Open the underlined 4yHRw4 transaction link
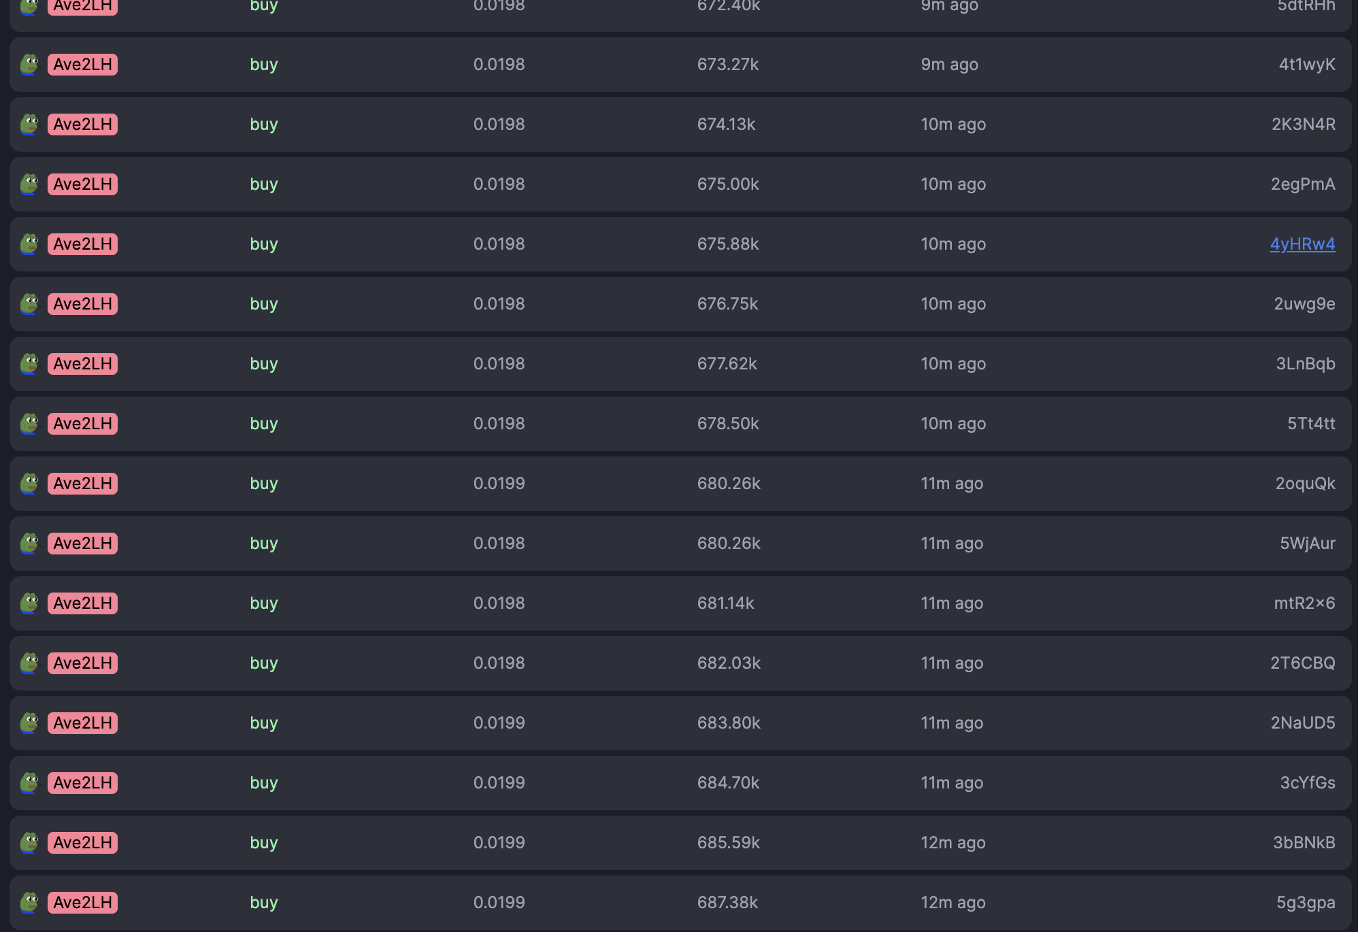The image size is (1358, 932). tap(1302, 244)
